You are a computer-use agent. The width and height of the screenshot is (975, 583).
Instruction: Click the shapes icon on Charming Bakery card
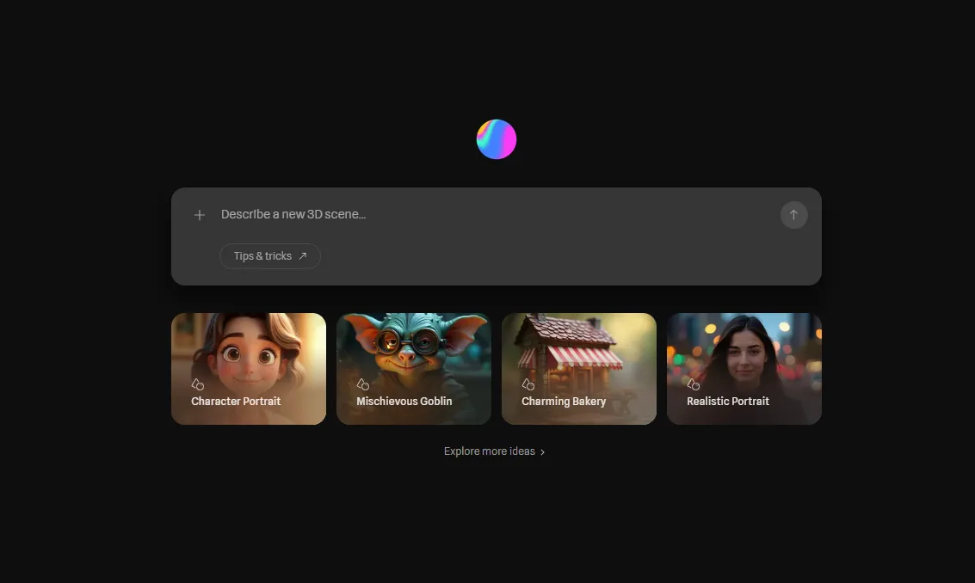528,384
